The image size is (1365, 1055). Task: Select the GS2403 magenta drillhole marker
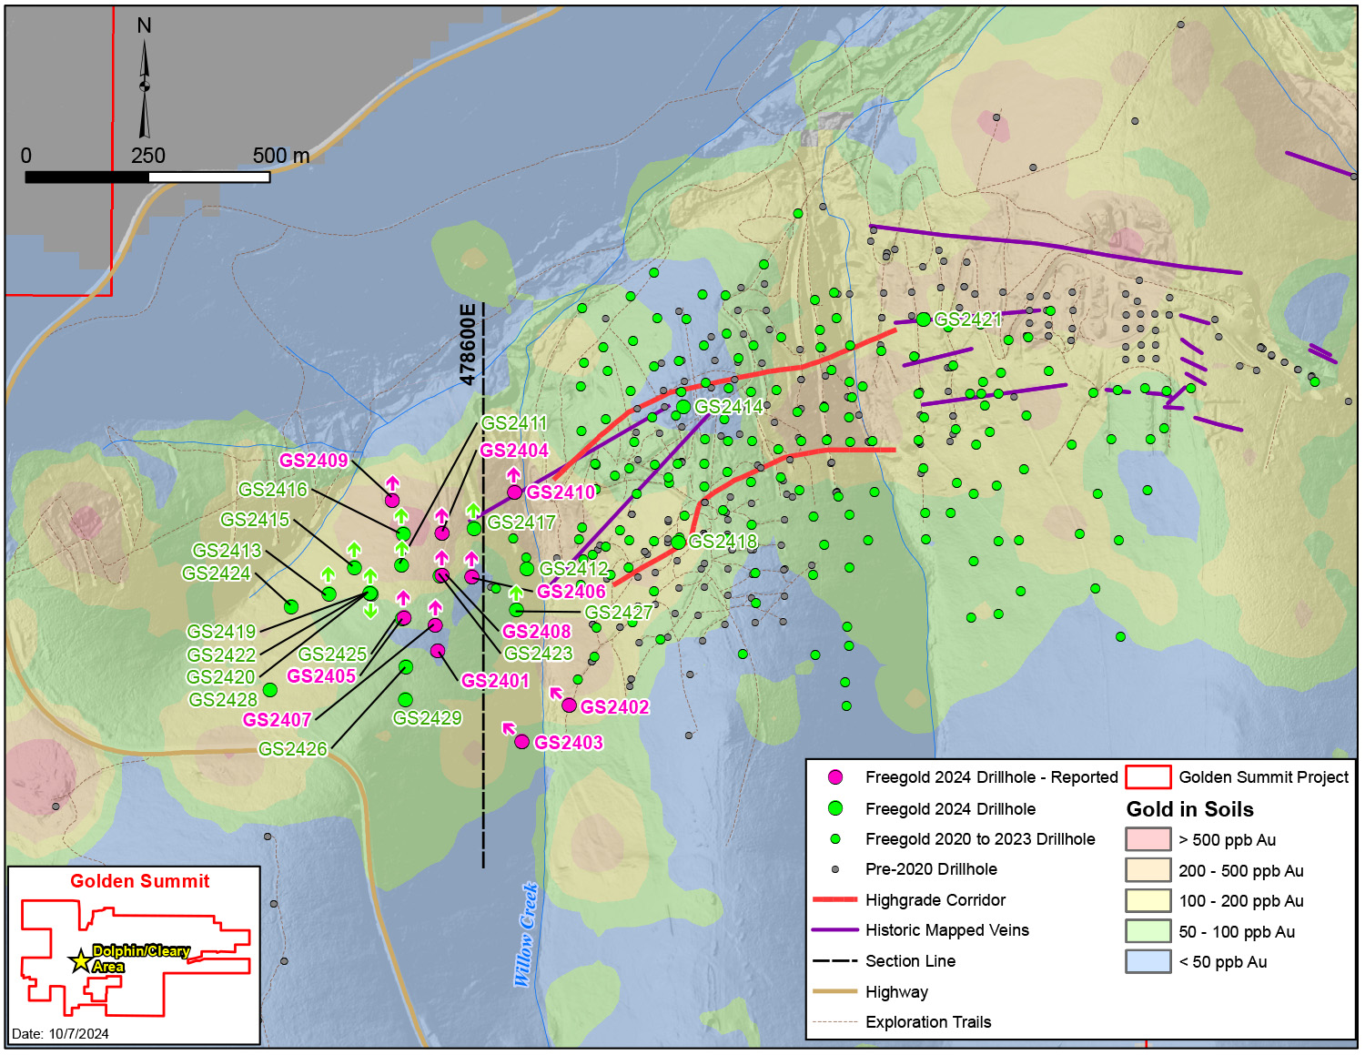[521, 742]
